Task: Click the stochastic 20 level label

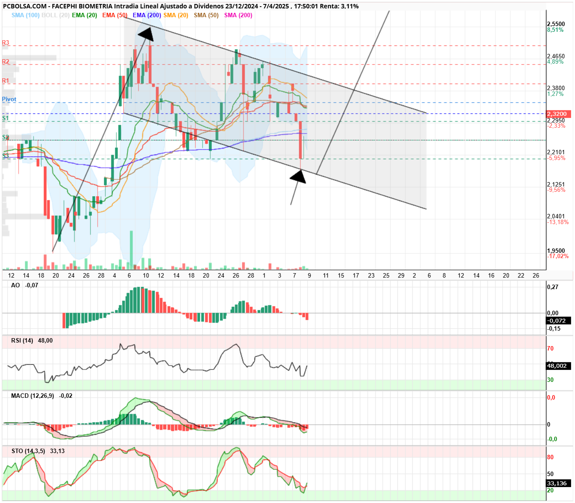Action: click(x=550, y=490)
